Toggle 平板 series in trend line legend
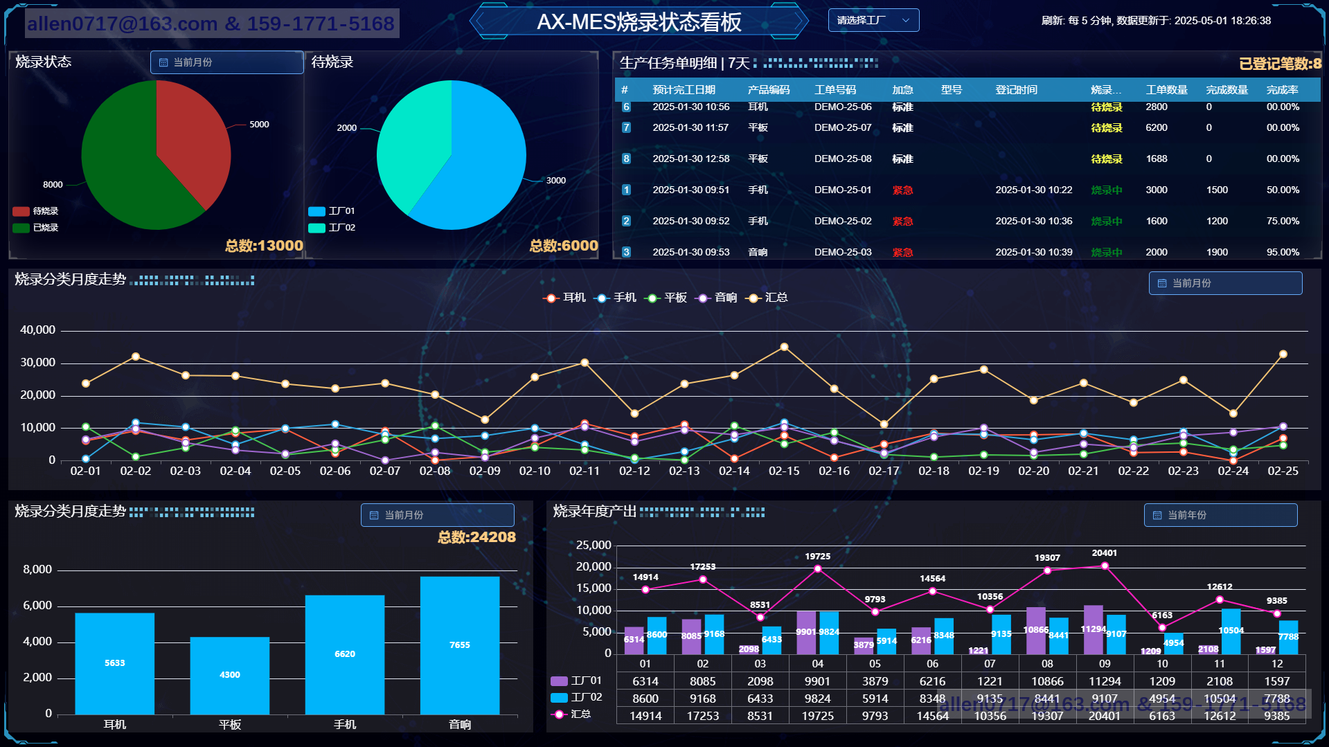 point(666,298)
